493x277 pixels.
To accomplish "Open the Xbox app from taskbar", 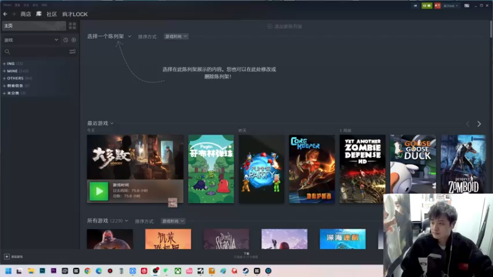I will pyautogui.click(x=177, y=271).
